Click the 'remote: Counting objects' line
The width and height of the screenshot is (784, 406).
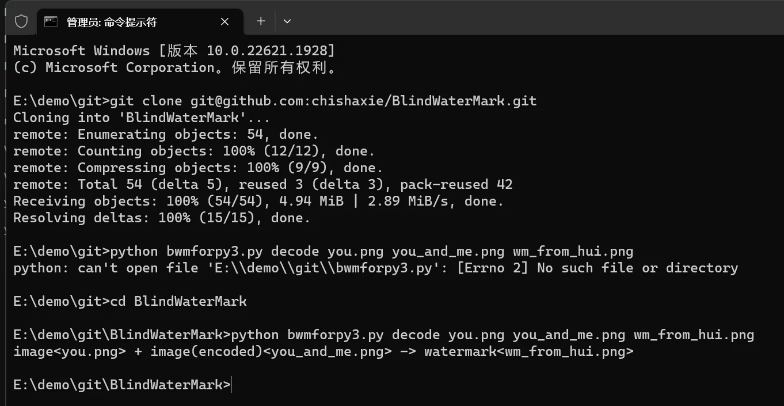194,151
